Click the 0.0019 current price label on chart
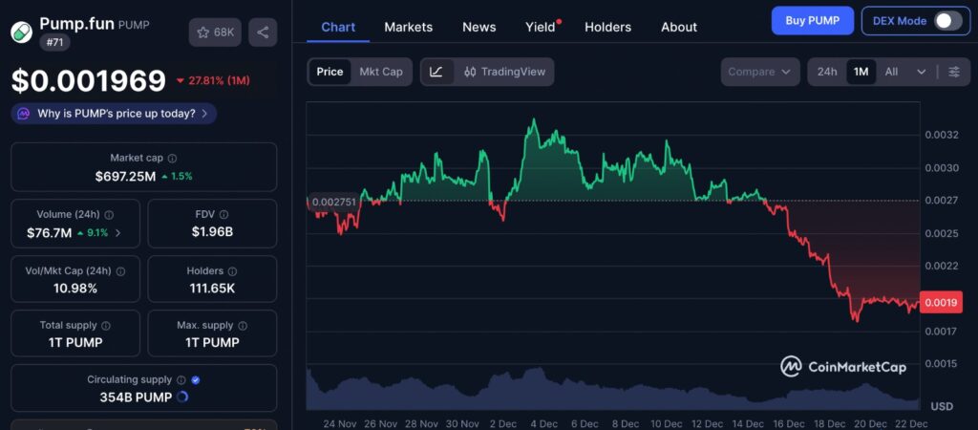Screen dimensions: 978x430 point(940,302)
